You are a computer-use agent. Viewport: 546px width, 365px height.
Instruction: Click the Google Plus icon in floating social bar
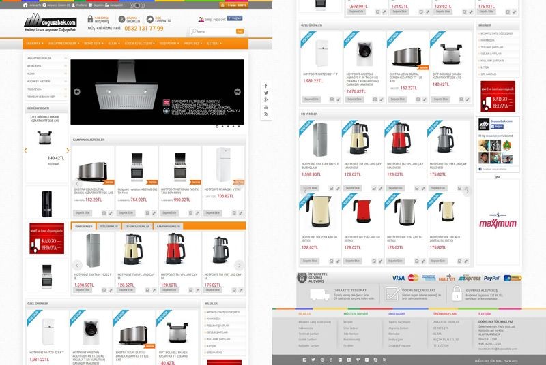point(266,100)
